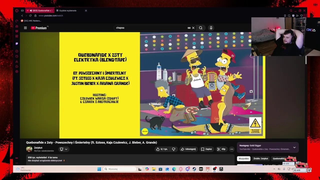Image resolution: width=320 pixels, height=180 pixels.
Task: Open the Opera menu logo button
Action: coord(17,10)
